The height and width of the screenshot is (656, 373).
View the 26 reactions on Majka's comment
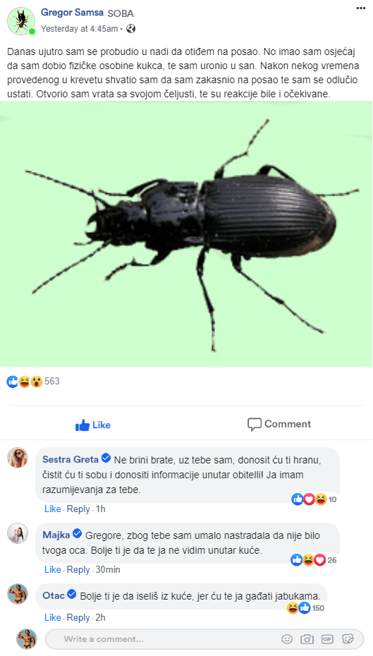pyautogui.click(x=314, y=560)
